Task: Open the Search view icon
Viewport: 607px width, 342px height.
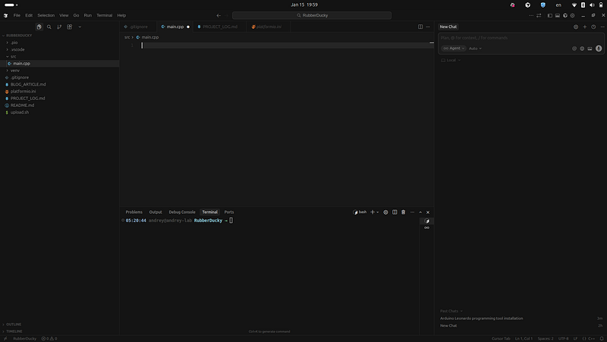Action: (x=49, y=27)
